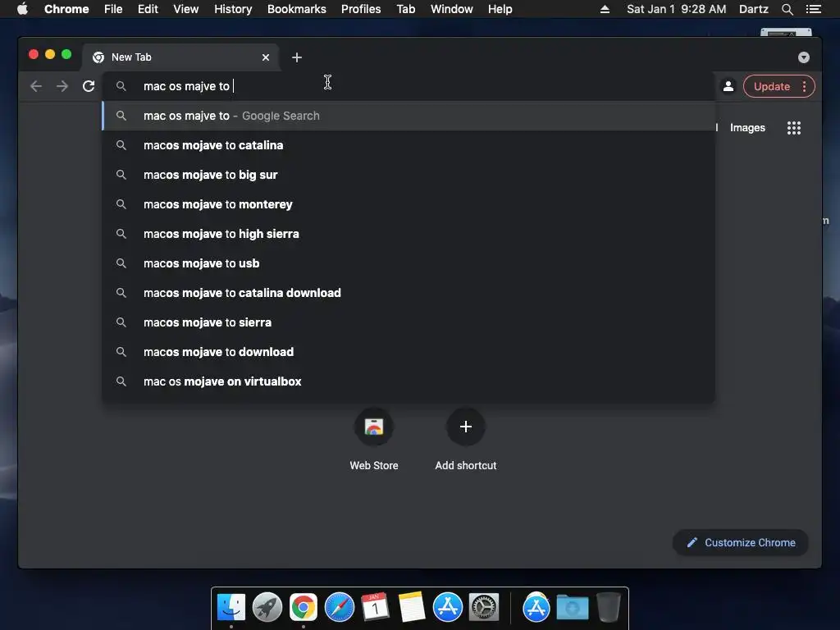Select suggestion 'macos mojave to usb'
The height and width of the screenshot is (630, 840).
pyautogui.click(x=409, y=263)
